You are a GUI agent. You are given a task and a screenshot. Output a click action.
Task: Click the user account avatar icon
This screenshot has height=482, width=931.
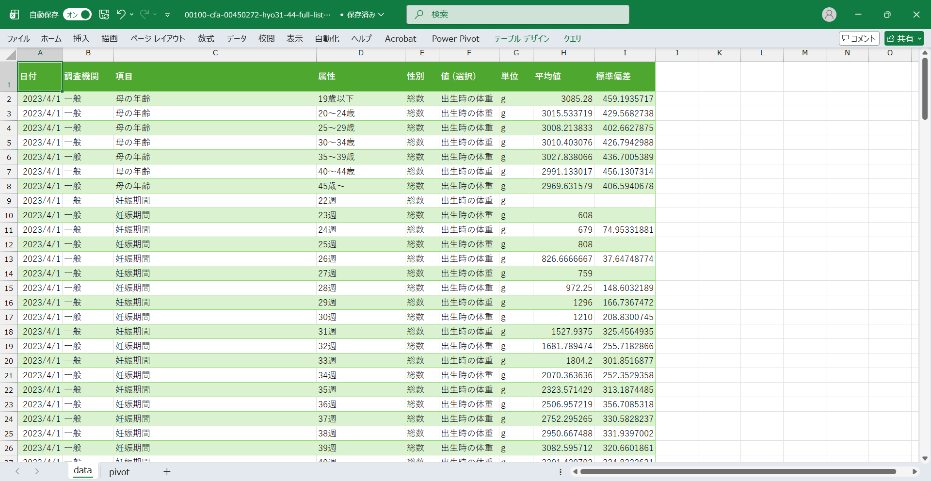click(829, 15)
